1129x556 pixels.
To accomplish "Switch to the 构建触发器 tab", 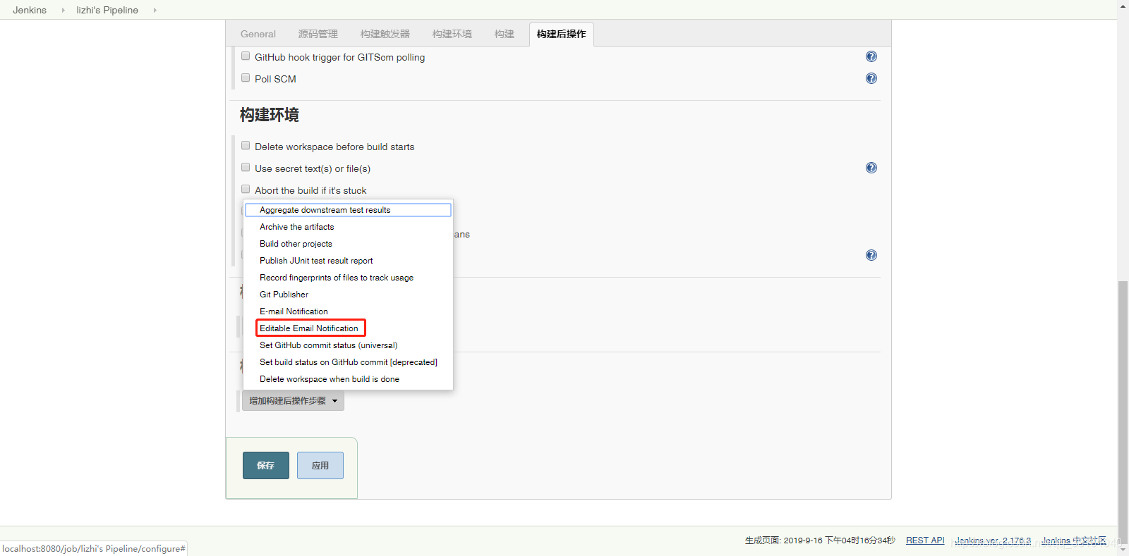I will [385, 34].
